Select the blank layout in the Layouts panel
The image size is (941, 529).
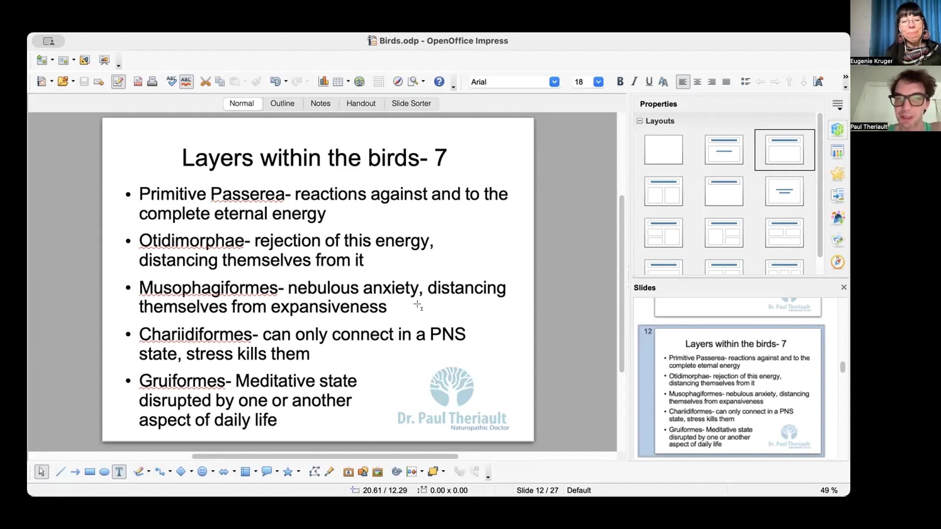coord(663,150)
